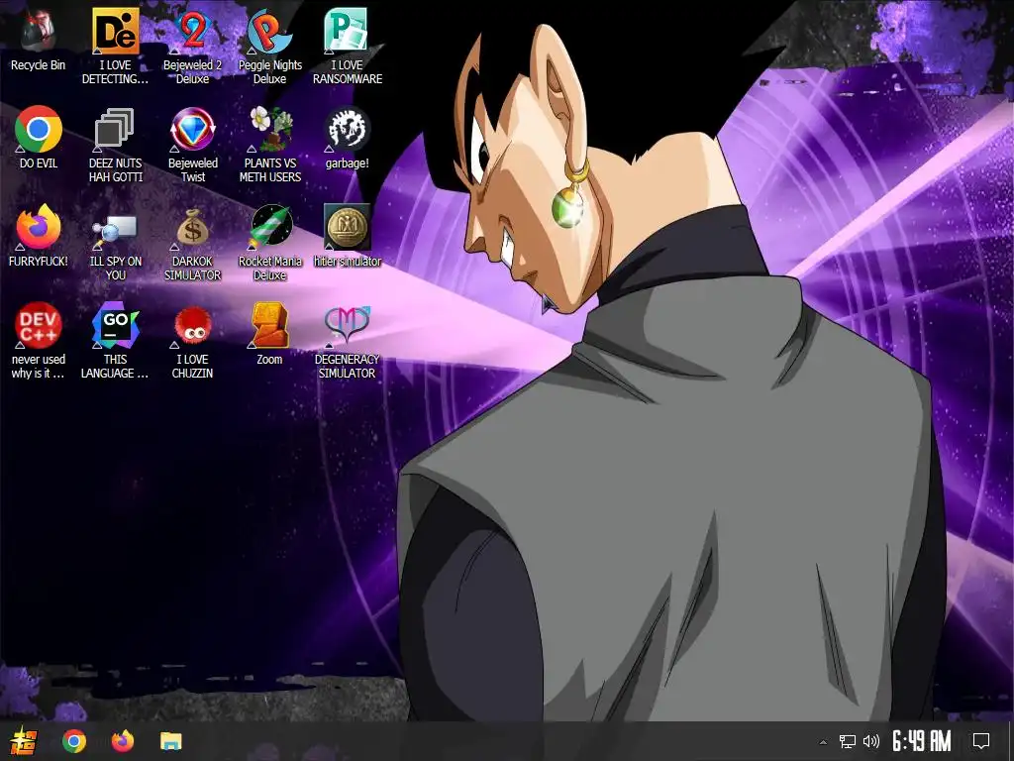Open the network status tray icon
The width and height of the screenshot is (1014, 761).
tap(848, 741)
